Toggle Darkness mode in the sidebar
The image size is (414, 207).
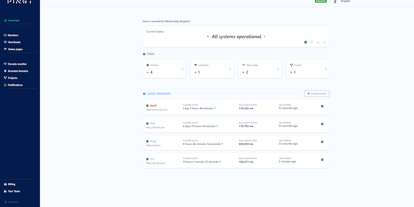[13, 202]
